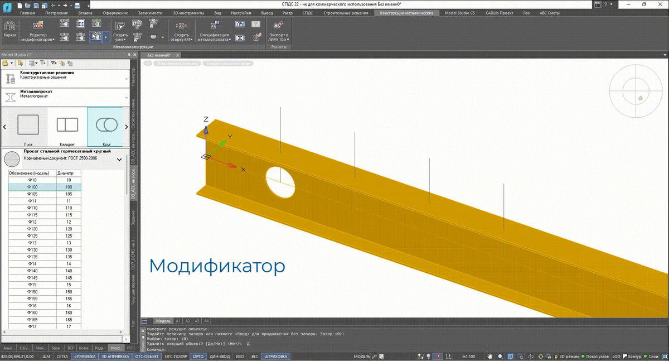The width and height of the screenshot is (669, 361).
Task: Open dropdown next to panel folder icon
Action: point(11,63)
